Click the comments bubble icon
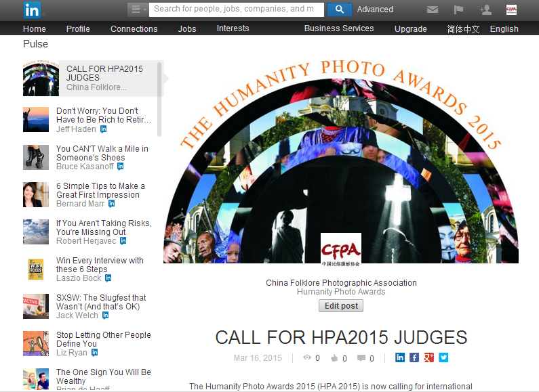Screen dimensions: 539x392 361,358
